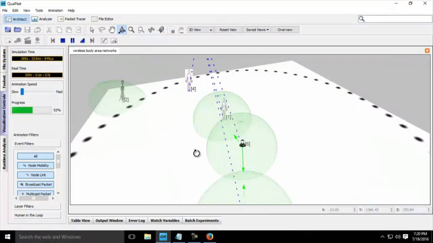Click the search input field at top right
The width and height of the screenshot is (433, 243).
395,19
